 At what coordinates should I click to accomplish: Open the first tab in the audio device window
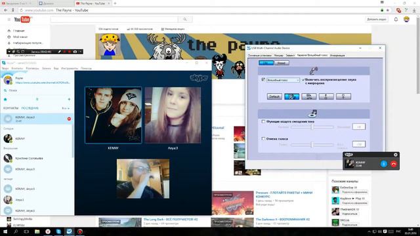[x=260, y=55]
